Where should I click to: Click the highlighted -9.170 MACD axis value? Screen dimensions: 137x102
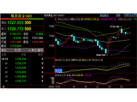pos(58,71)
